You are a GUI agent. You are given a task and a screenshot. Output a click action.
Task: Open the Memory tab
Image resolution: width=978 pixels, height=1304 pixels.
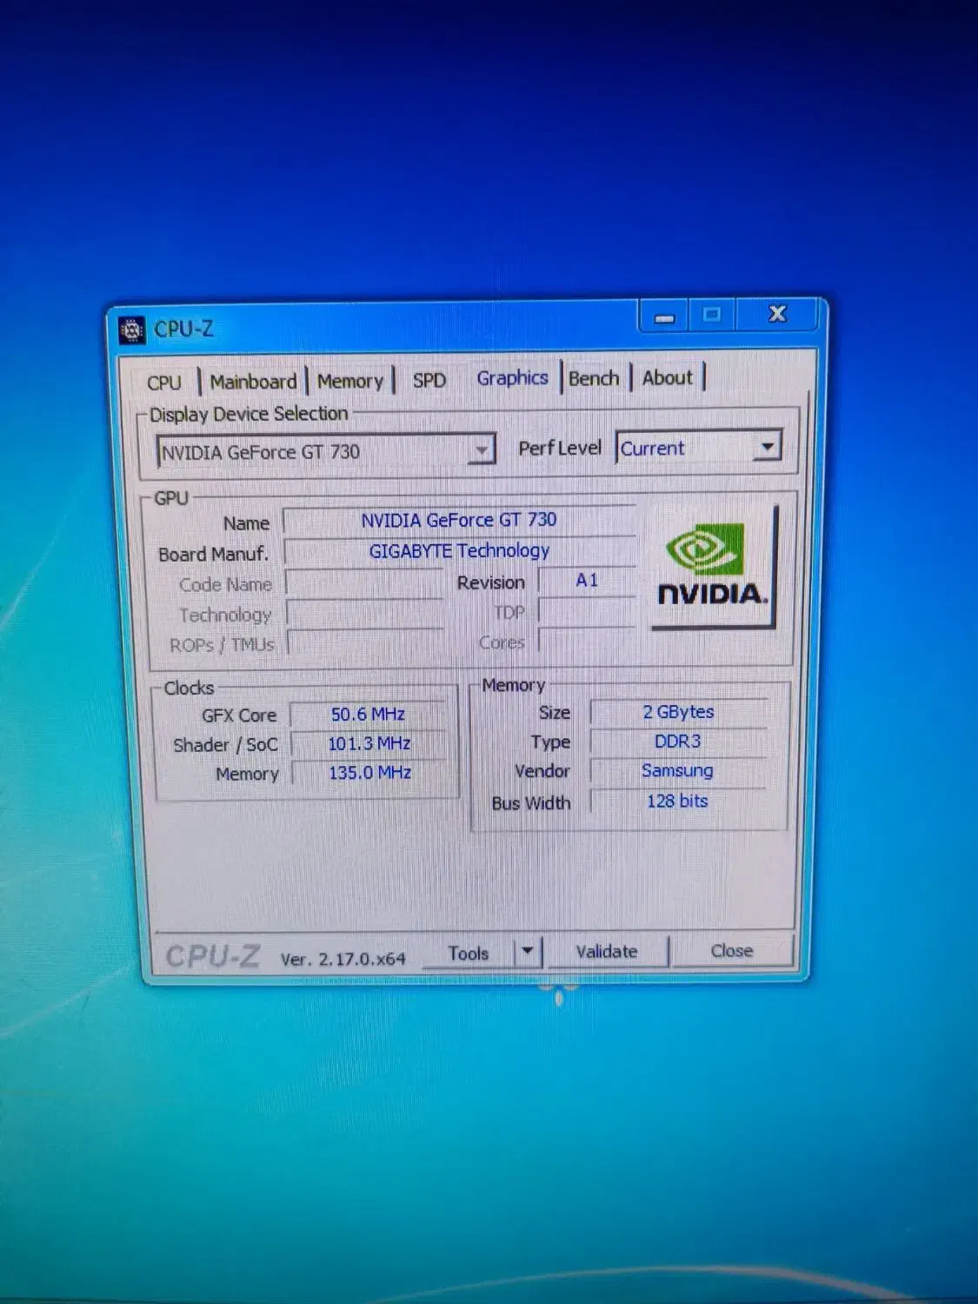(350, 380)
